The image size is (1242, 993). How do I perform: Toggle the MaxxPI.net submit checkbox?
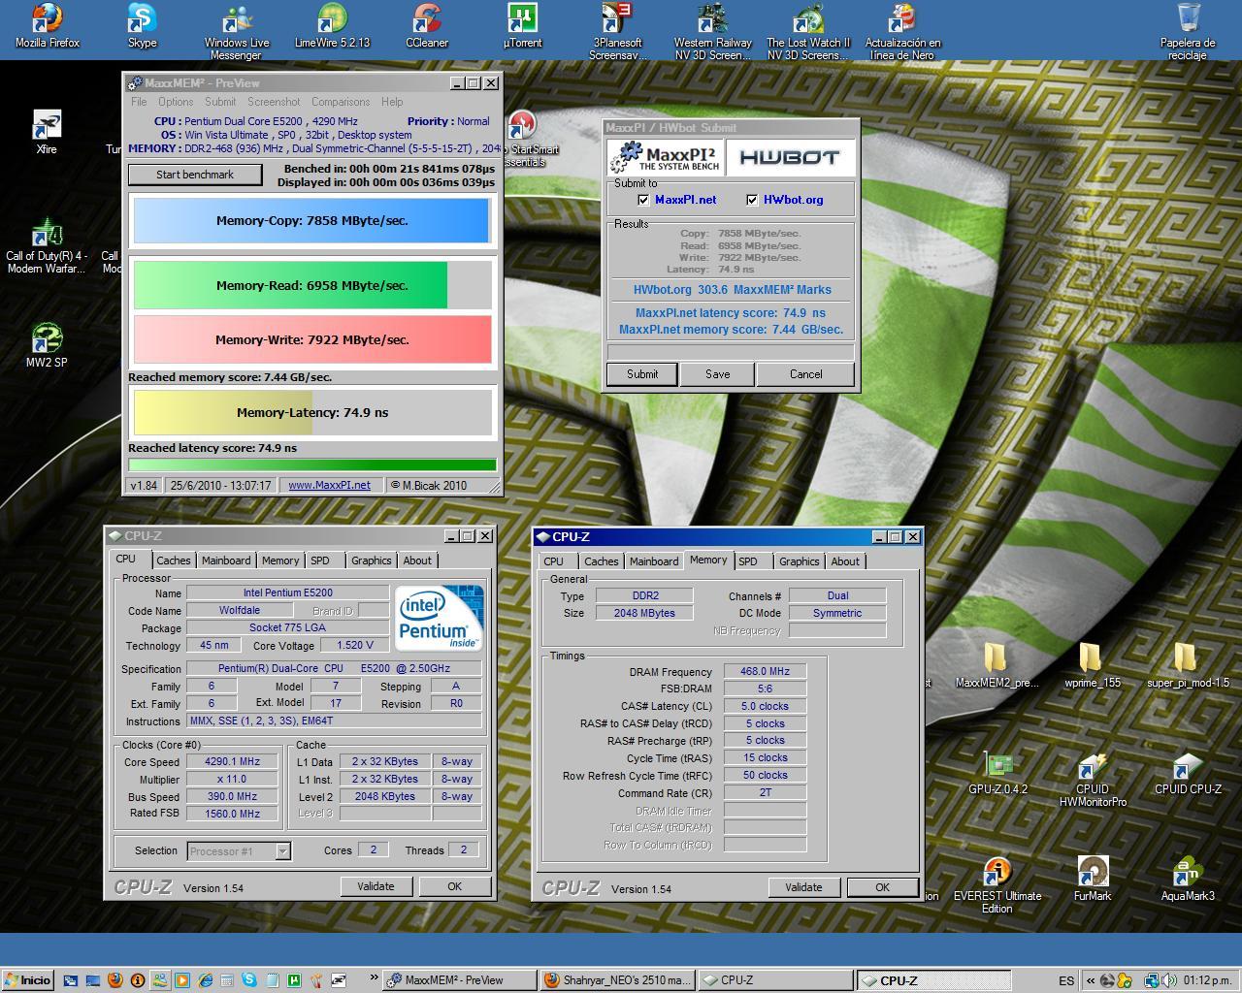click(x=643, y=200)
